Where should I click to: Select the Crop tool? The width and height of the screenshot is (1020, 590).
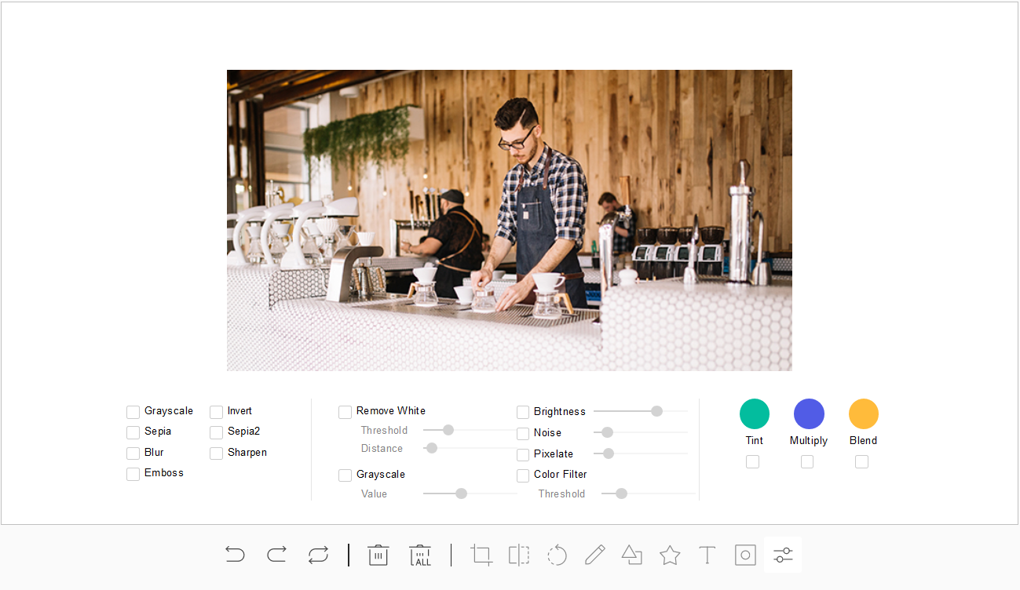tap(481, 555)
